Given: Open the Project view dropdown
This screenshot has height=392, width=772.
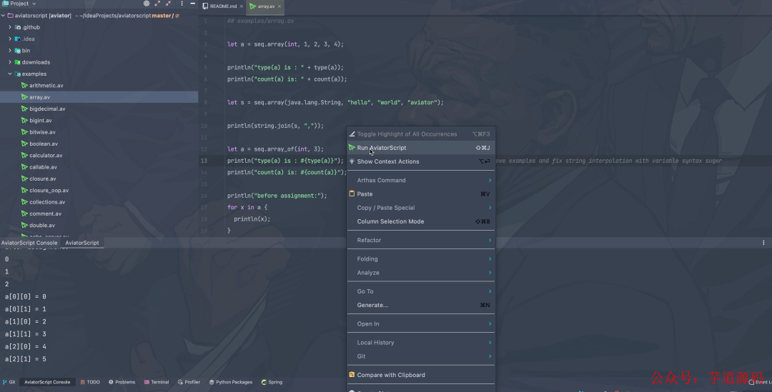Looking at the screenshot, I should (20, 4).
